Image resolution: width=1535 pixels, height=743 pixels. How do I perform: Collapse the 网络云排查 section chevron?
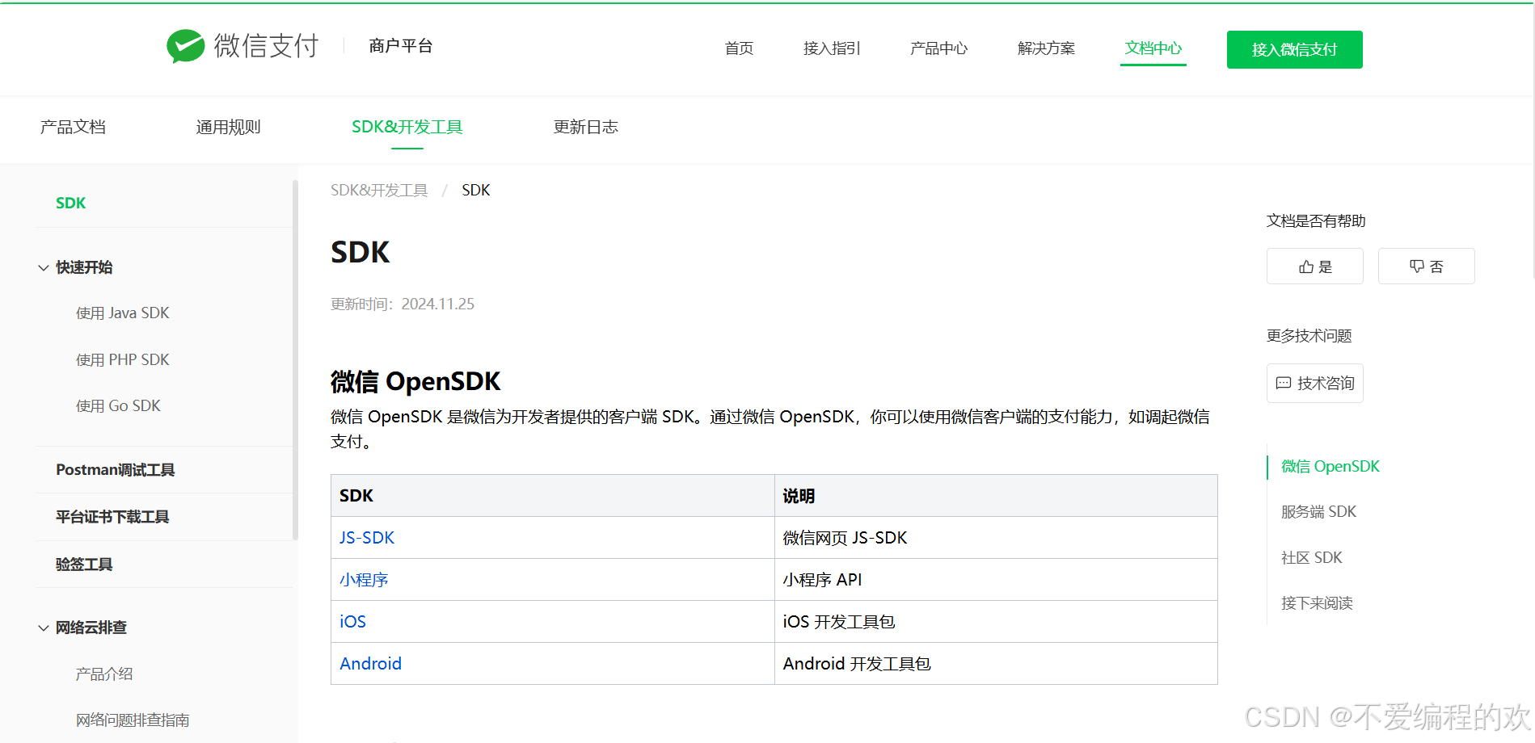tap(44, 628)
